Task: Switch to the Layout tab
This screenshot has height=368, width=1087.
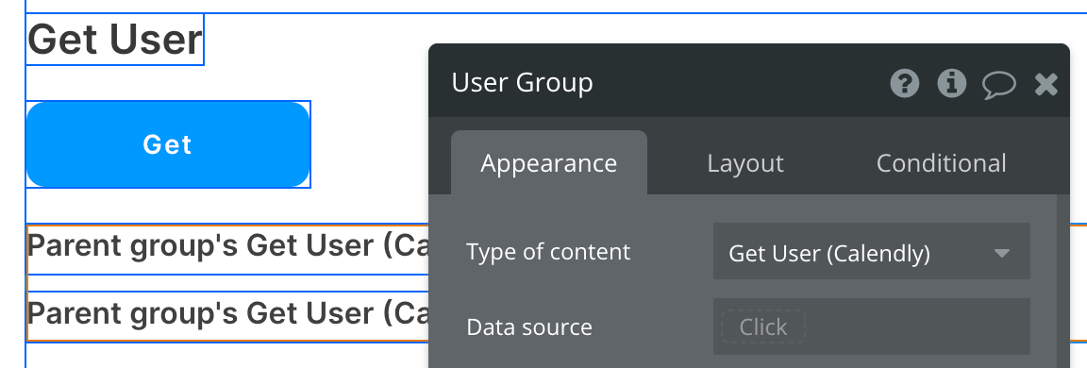Action: pos(745,163)
